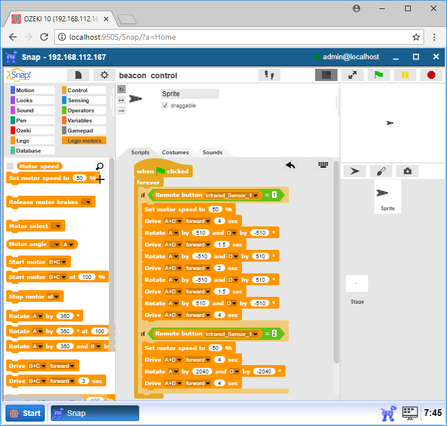The width and height of the screenshot is (447, 426).
Task: Select free rotation style icon
Action: pyautogui.click(x=121, y=89)
